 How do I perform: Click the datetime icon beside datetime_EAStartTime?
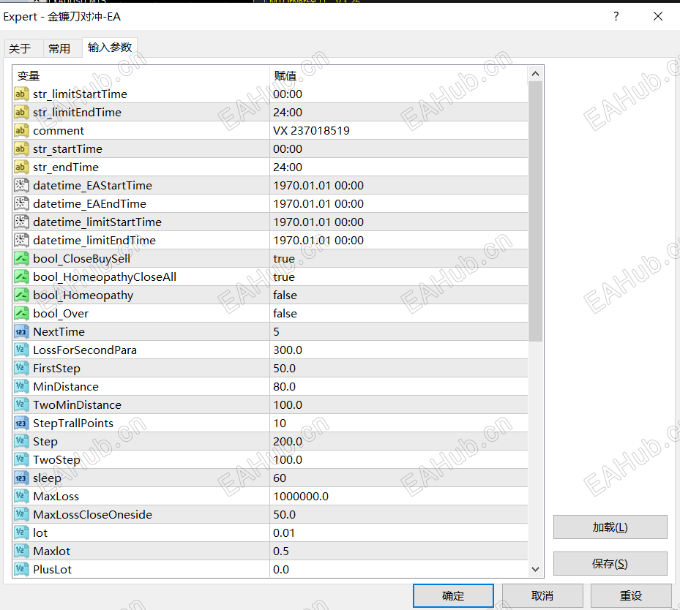click(x=20, y=186)
